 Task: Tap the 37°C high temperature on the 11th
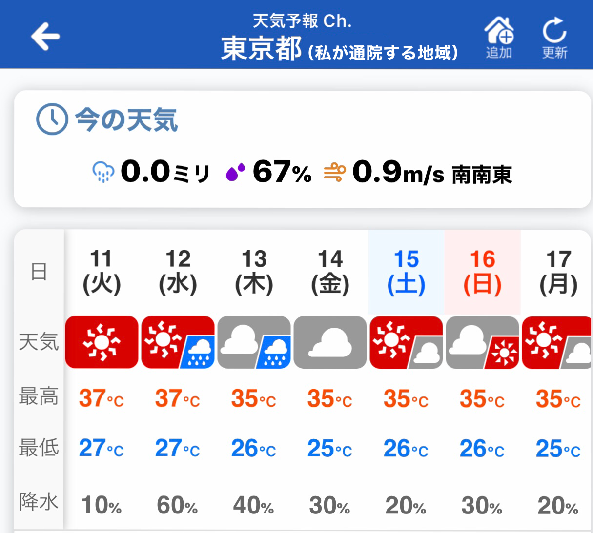[x=102, y=398]
